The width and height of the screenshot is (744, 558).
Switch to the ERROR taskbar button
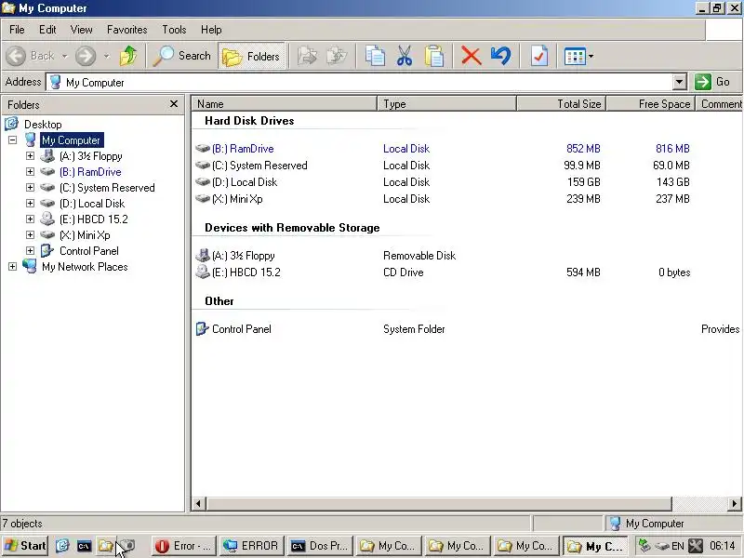pyautogui.click(x=252, y=546)
